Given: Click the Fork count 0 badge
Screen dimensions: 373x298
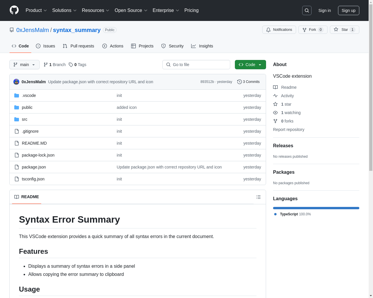Looking at the screenshot, I should click(x=321, y=30).
